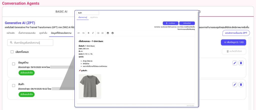Check the เลือกทั้งหมด select-all checkbox
This screenshot has width=256, height=110.
(x=12, y=52)
